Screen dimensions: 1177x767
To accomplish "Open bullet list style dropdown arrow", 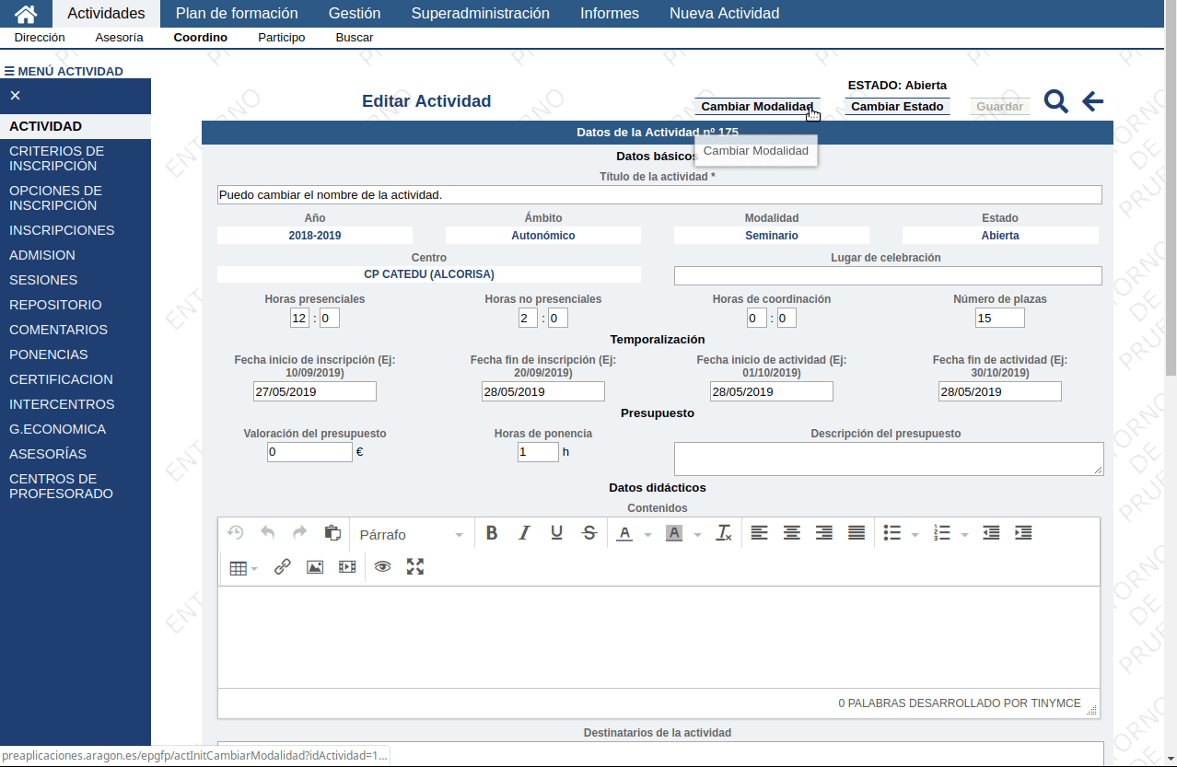I will click(x=915, y=534).
